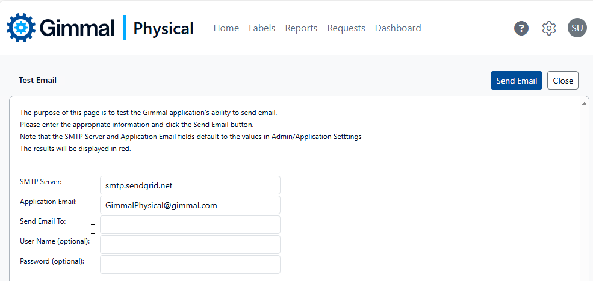This screenshot has height=281, width=593.
Task: Open the Requests menu
Action: [x=346, y=28]
